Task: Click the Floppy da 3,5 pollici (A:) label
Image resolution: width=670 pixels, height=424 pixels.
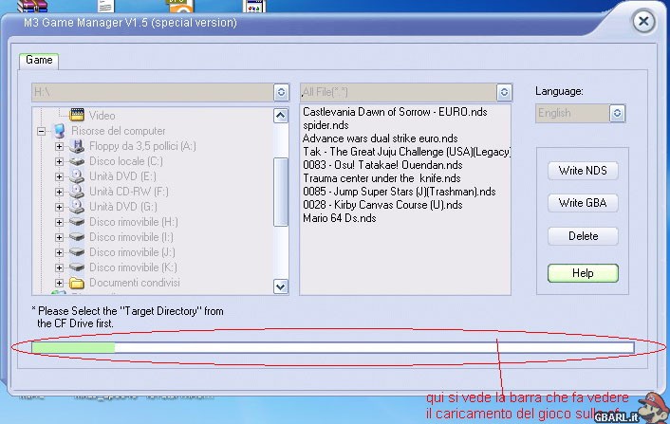Action: pyautogui.click(x=142, y=146)
